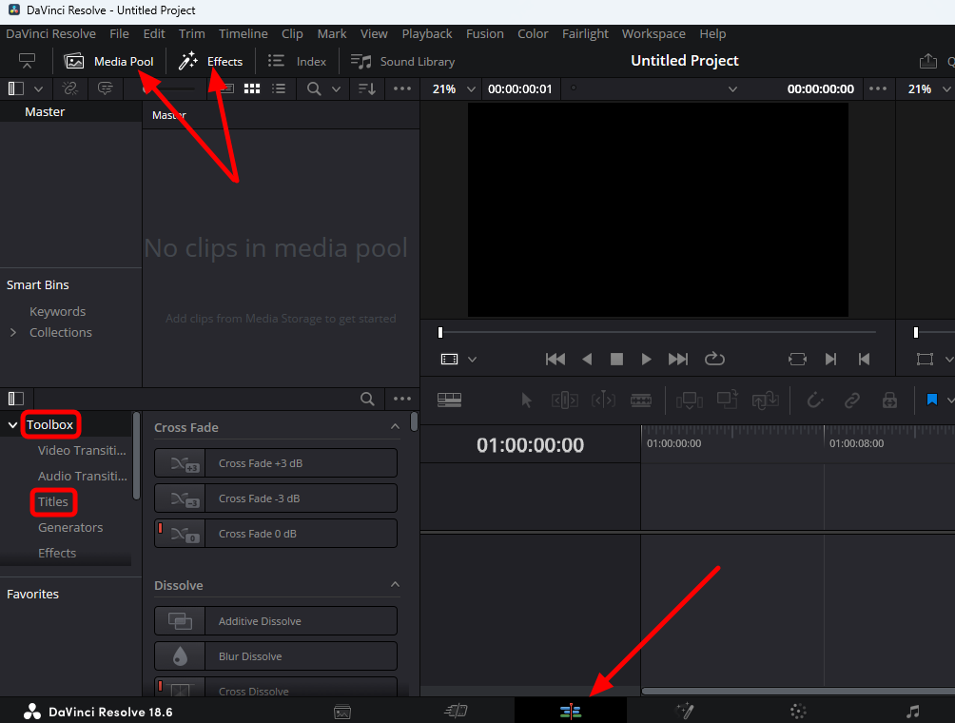Screen dimensions: 955x723
Task: Open the Media Pool panel
Action: 109,62
